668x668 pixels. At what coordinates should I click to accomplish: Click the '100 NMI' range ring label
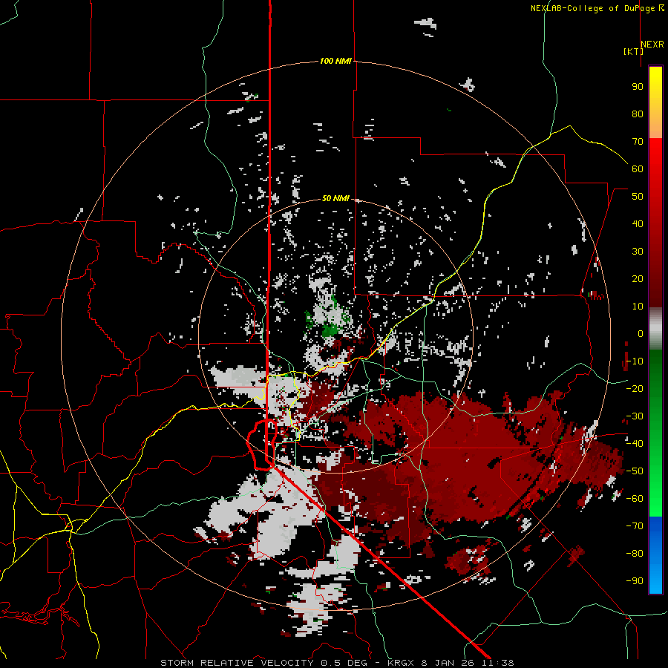335,62
